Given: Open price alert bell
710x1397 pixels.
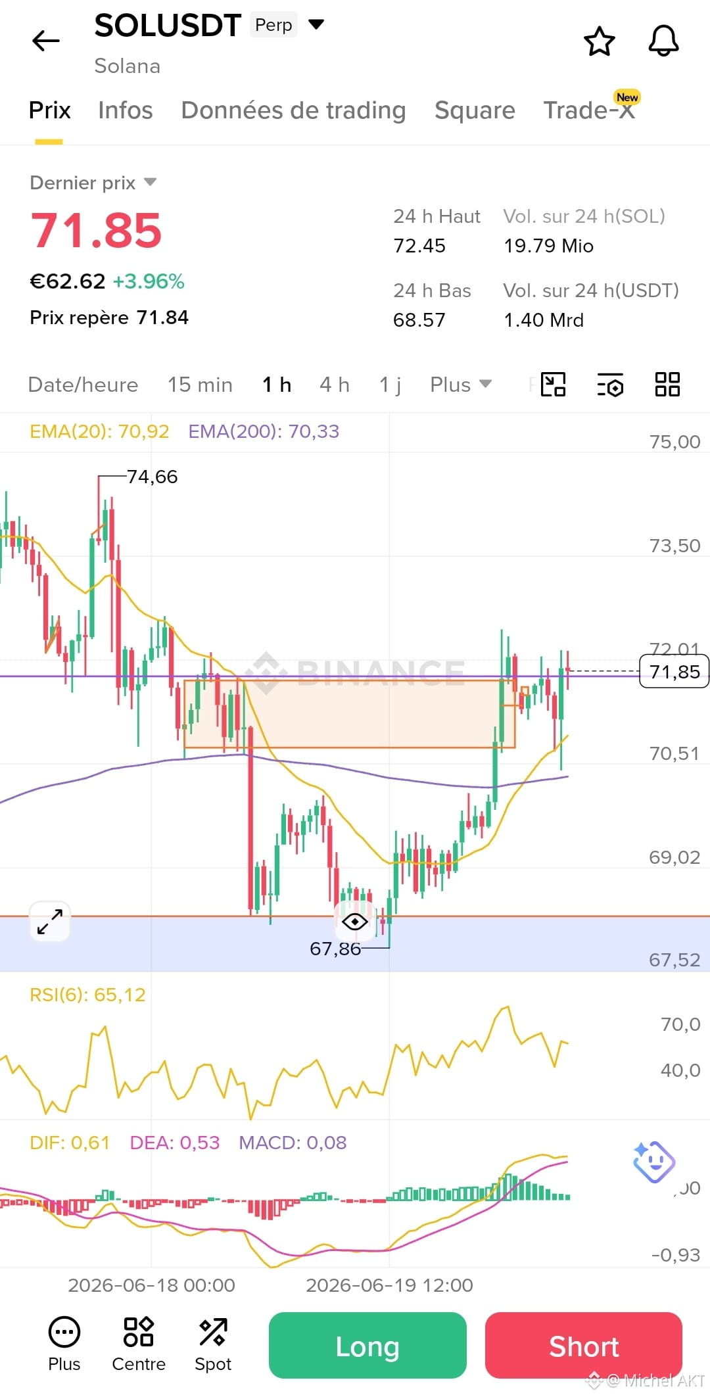Looking at the screenshot, I should [663, 41].
